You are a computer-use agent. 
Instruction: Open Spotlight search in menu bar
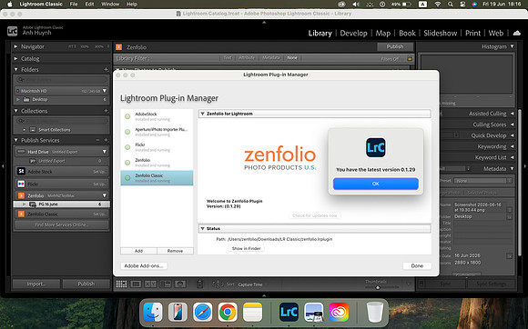tap(451, 5)
